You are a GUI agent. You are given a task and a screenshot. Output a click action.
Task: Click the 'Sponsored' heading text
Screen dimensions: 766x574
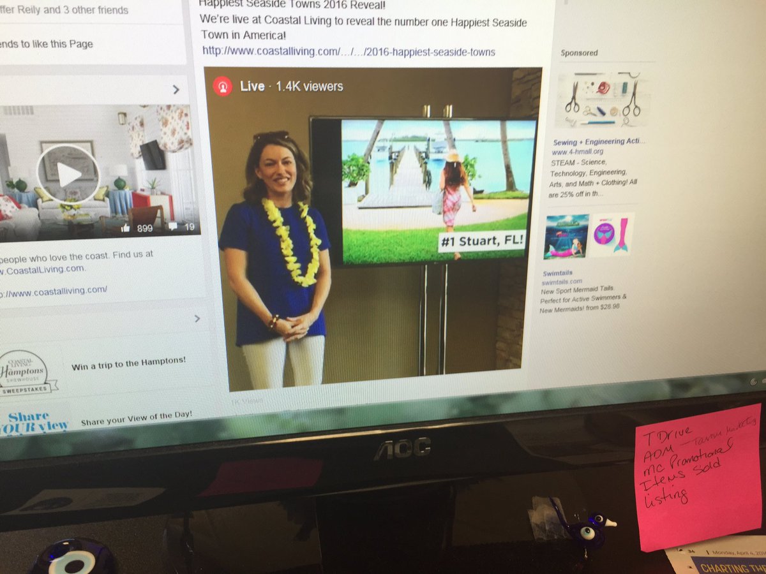pyautogui.click(x=579, y=53)
